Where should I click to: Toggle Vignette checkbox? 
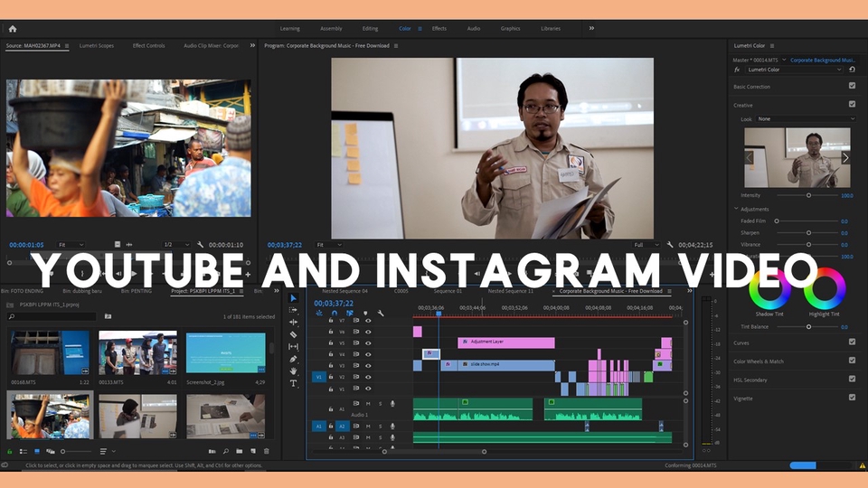click(852, 398)
